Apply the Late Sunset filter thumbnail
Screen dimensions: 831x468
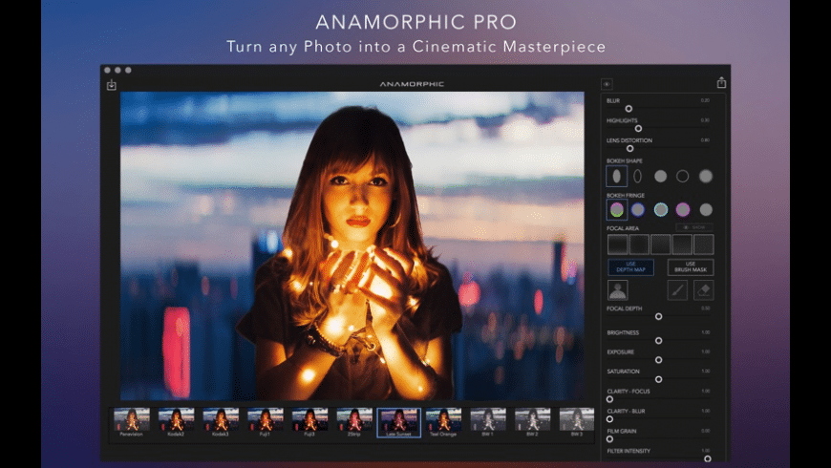coord(398,422)
